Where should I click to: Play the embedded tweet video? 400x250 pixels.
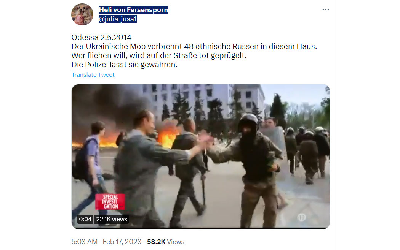200,157
